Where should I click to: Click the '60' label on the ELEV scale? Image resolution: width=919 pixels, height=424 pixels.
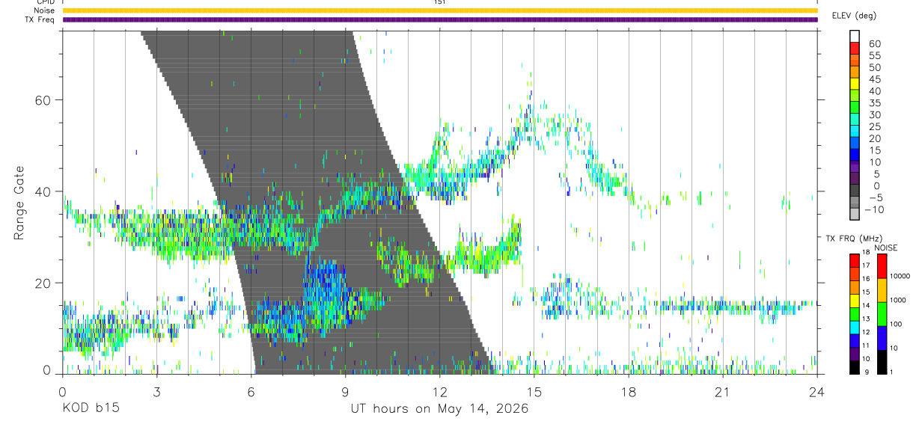tap(874, 44)
